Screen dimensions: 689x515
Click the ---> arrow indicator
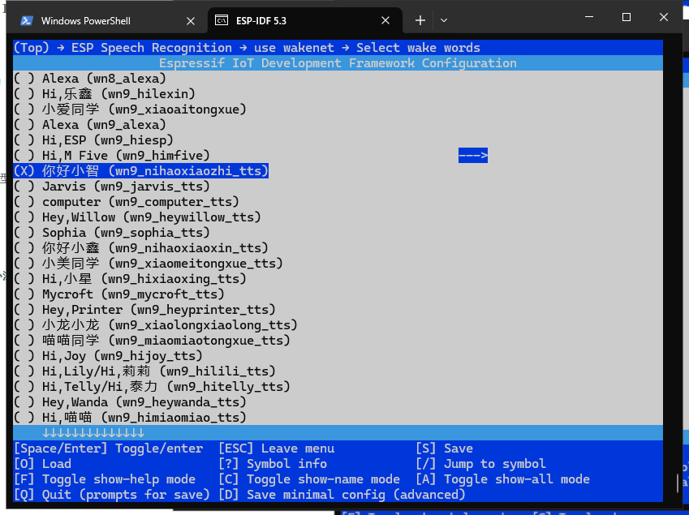[472, 156]
